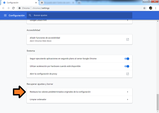The width and height of the screenshot is (159, 113).
Task: Click the external link icon for accessibility features
Action: pos(127,39)
